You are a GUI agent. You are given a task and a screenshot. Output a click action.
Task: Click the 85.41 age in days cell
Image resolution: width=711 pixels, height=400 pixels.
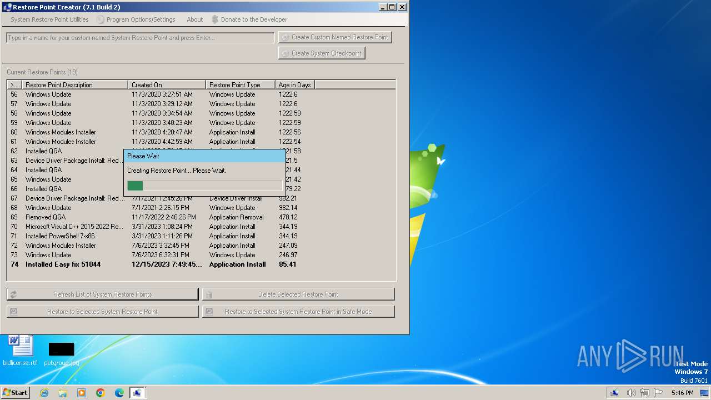point(287,264)
